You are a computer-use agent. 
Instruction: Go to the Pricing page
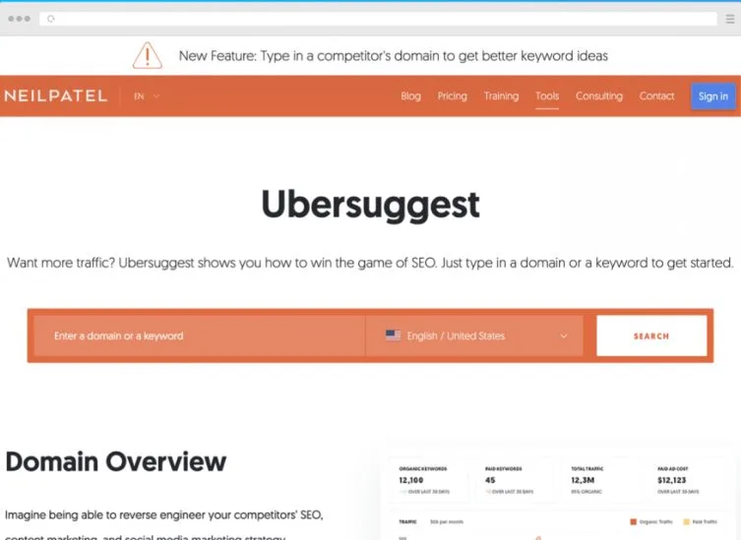453,96
